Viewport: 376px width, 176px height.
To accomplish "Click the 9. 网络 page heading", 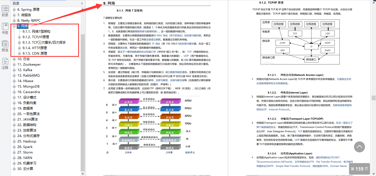I will pyautogui.click(x=109, y=3).
